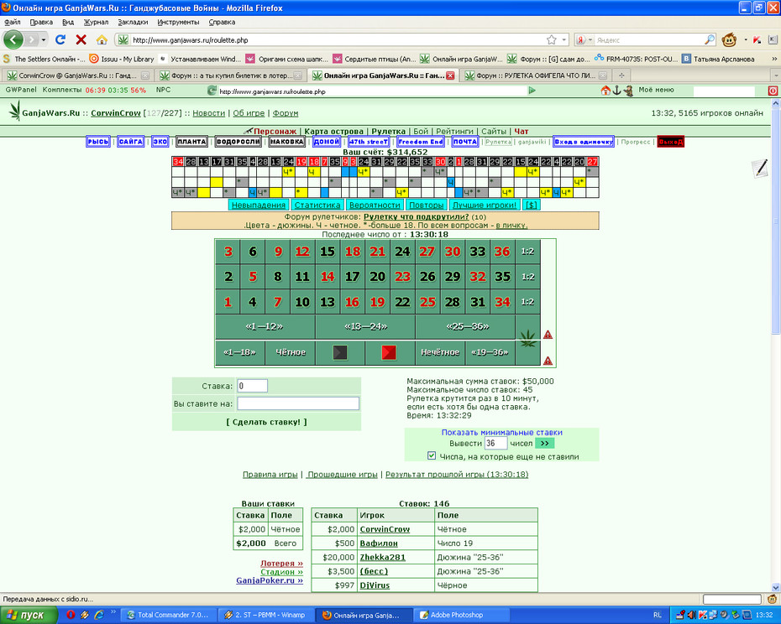Open the Вафилон player link
781x624 pixels.
pos(379,543)
